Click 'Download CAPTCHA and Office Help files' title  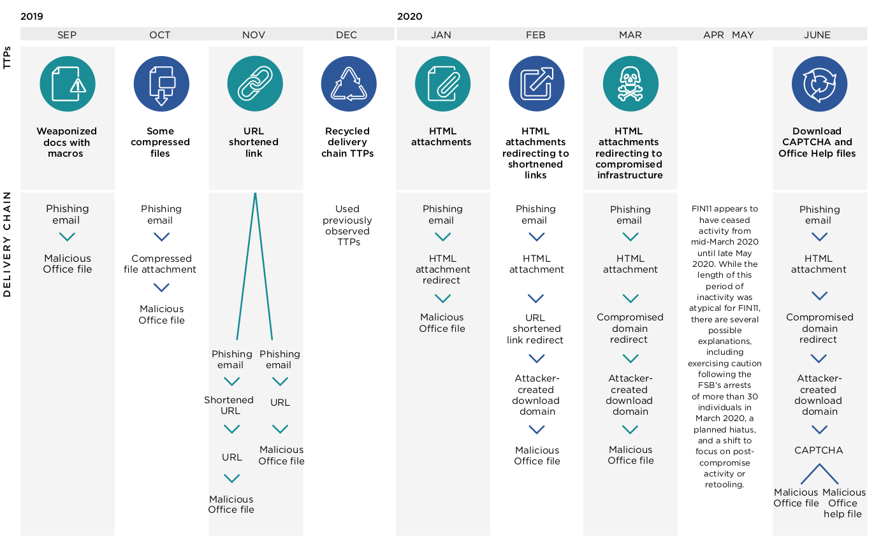[x=817, y=143]
